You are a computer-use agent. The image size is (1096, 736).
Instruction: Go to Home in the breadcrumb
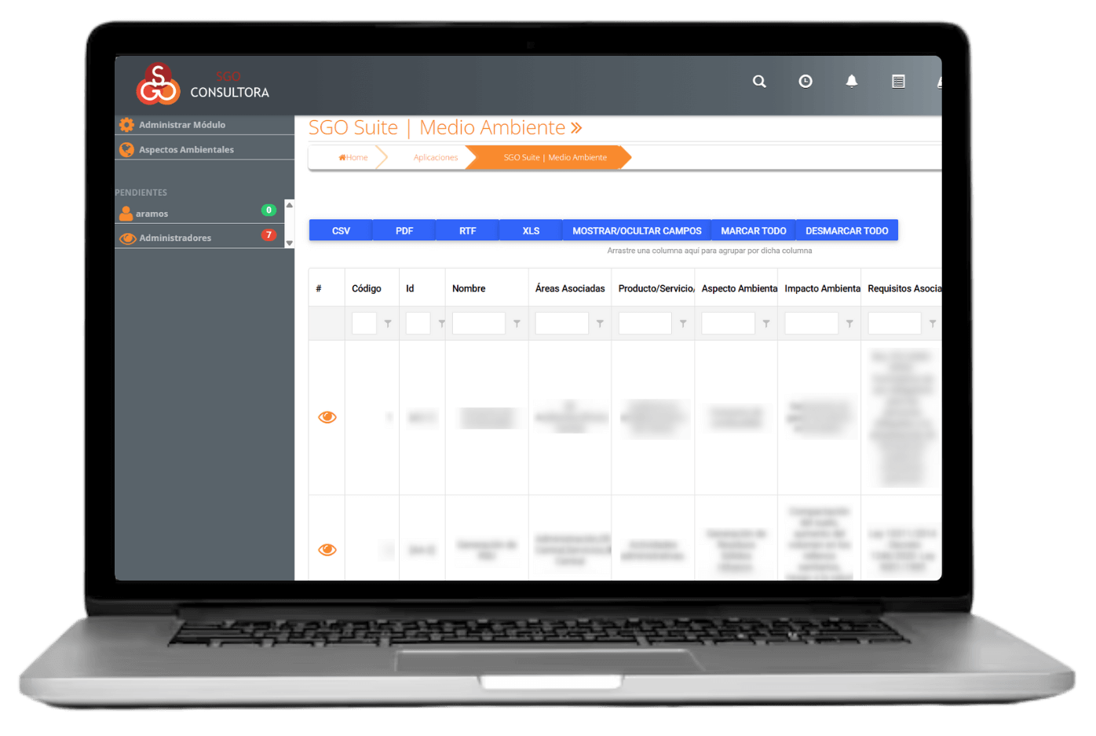[353, 158]
